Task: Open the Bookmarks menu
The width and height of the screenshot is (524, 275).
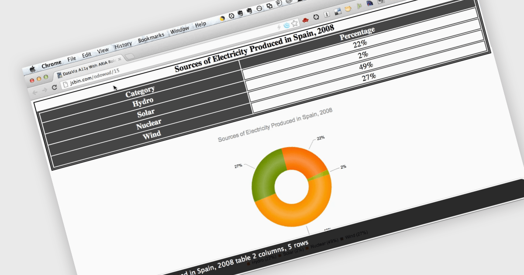Action: pyautogui.click(x=151, y=38)
